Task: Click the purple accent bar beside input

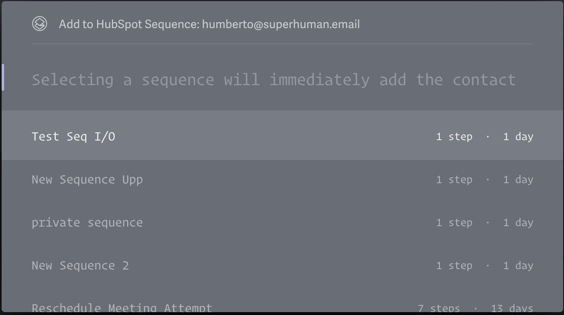Action: click(x=3, y=77)
